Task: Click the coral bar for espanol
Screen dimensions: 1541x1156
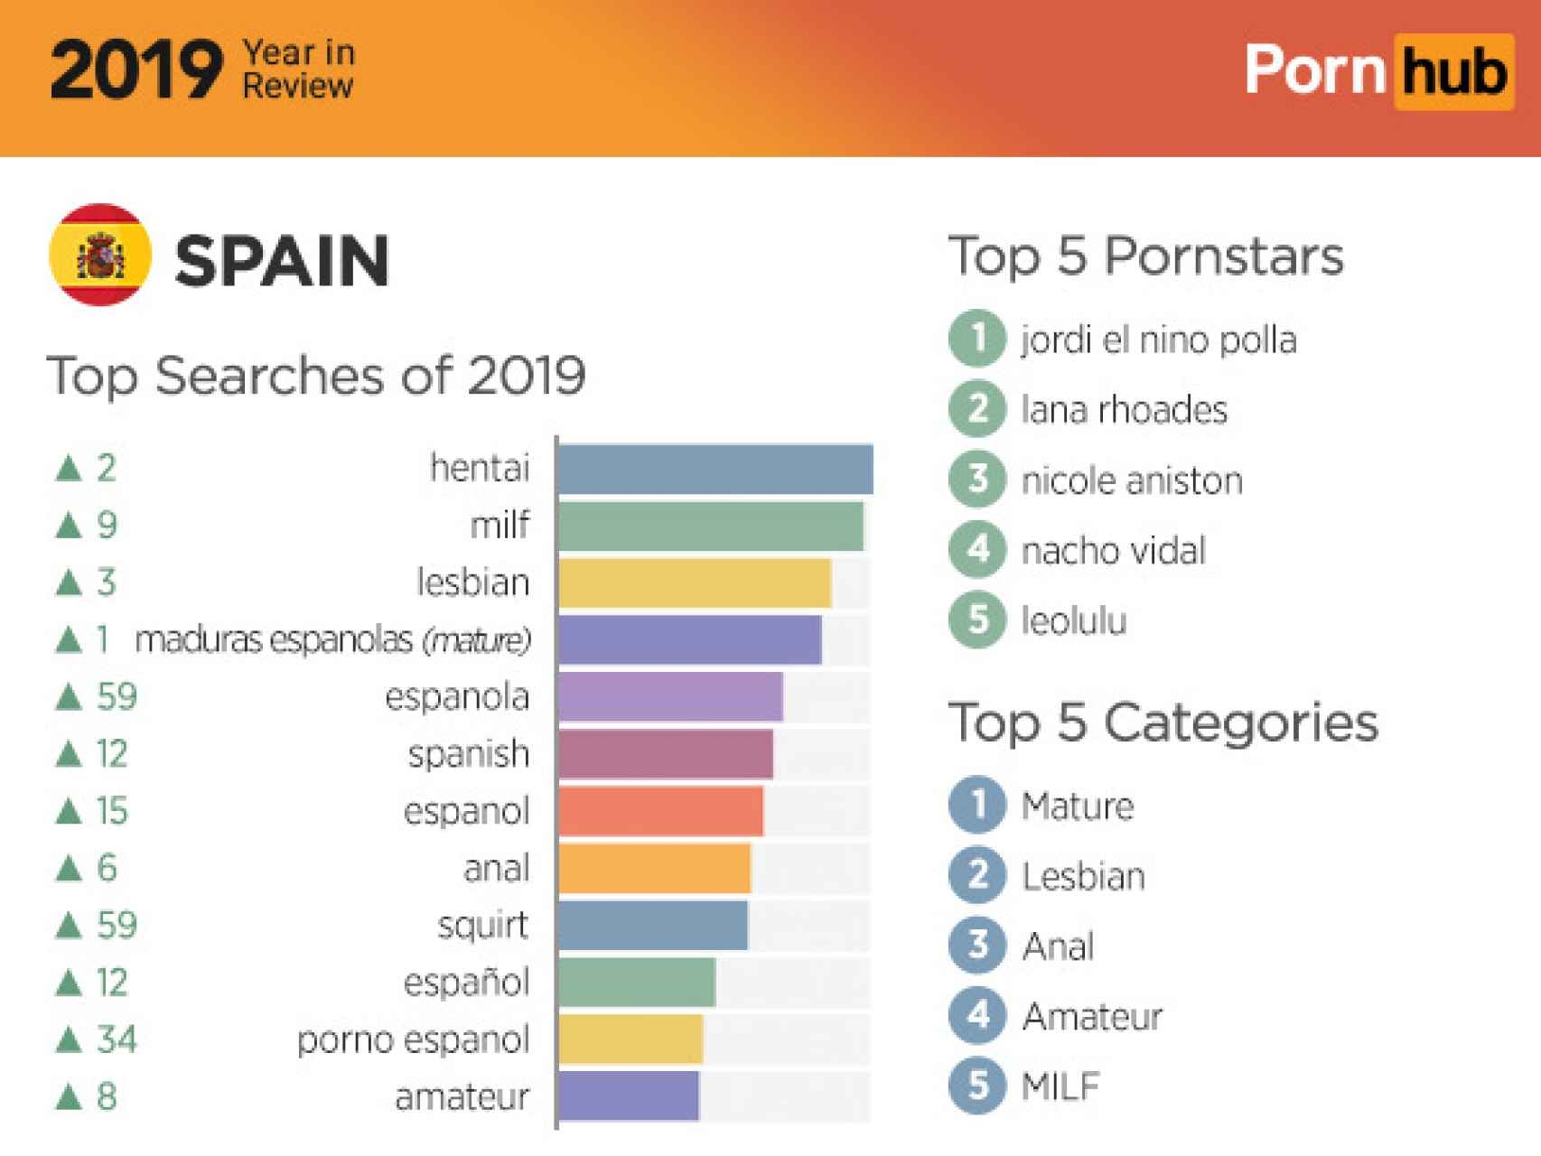Action: point(660,811)
